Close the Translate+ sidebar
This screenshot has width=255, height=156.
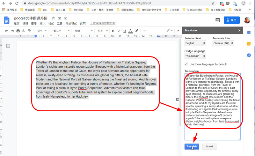pyautogui.click(x=239, y=30)
